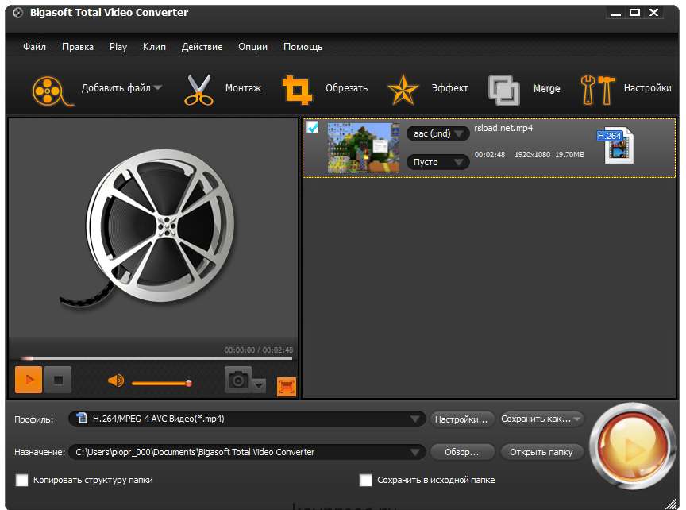
Task: Open the Профиль format dropdown
Action: click(x=415, y=419)
